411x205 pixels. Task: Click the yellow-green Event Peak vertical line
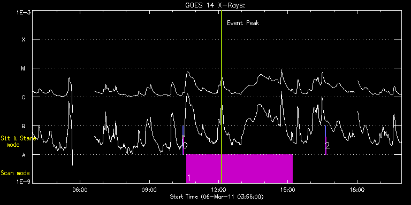coord(222,97)
